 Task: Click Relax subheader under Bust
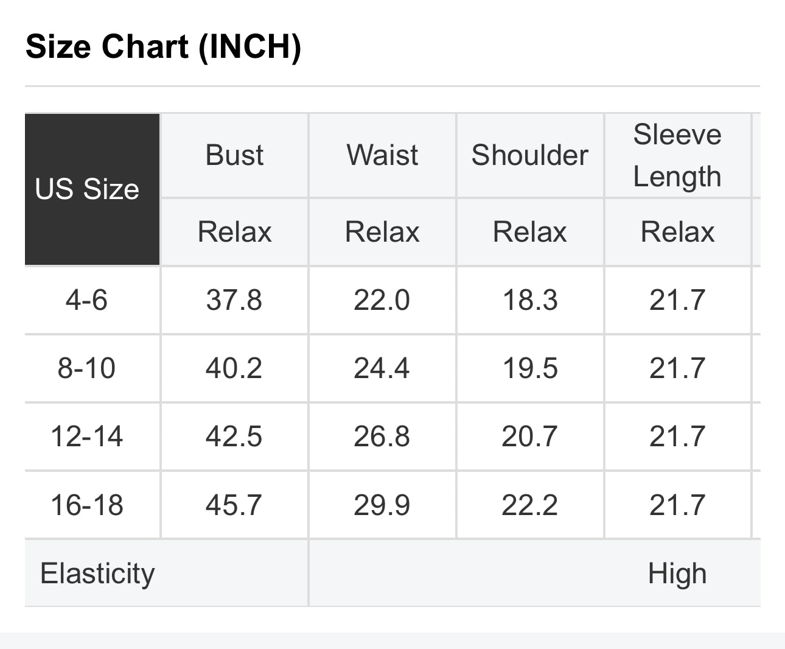pyautogui.click(x=234, y=232)
